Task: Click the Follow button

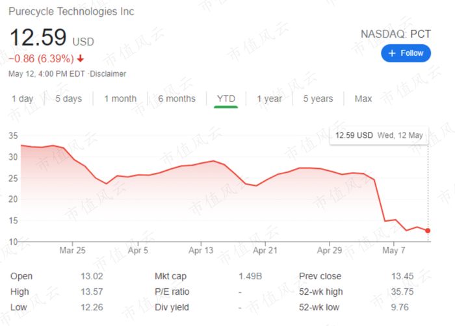Action: [x=406, y=53]
